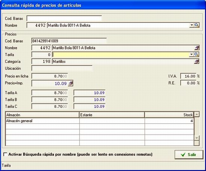Expand the Tarifa dropdown arrow

click(x=191, y=54)
